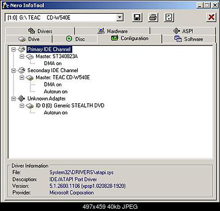
Task: Refresh the device information
Action: click(169, 17)
